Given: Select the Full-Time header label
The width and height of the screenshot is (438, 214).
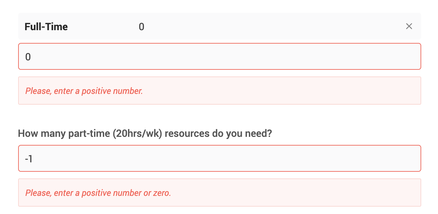Looking at the screenshot, I should [x=46, y=26].
